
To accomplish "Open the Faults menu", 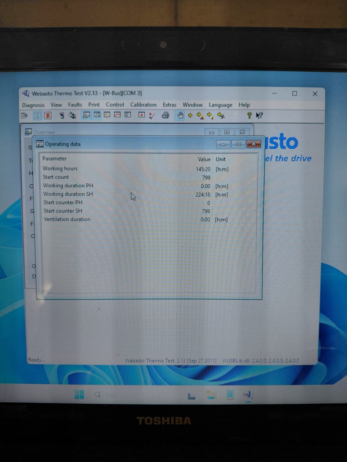I will click(75, 105).
